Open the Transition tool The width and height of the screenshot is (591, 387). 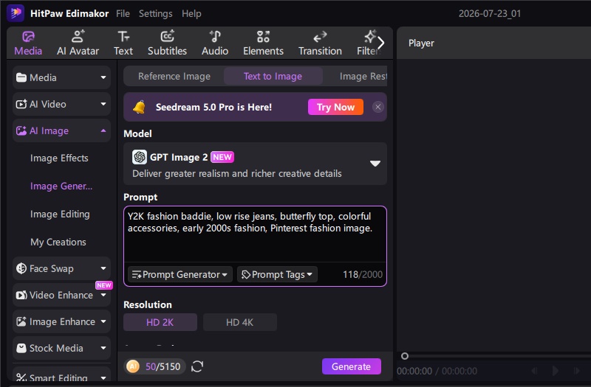tap(320, 43)
